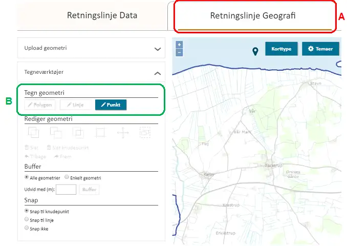347x246 pixels.
Task: Collapse the Tegneværktøjer section
Action: pyautogui.click(x=158, y=73)
